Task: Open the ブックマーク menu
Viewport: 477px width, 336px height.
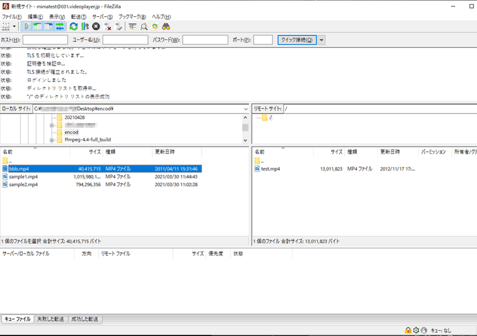Action: [x=132, y=17]
